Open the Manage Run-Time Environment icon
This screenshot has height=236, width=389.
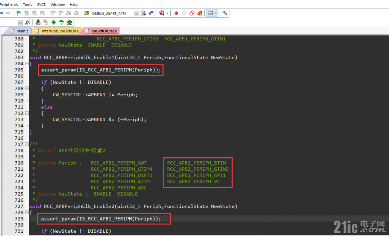coord(54,22)
